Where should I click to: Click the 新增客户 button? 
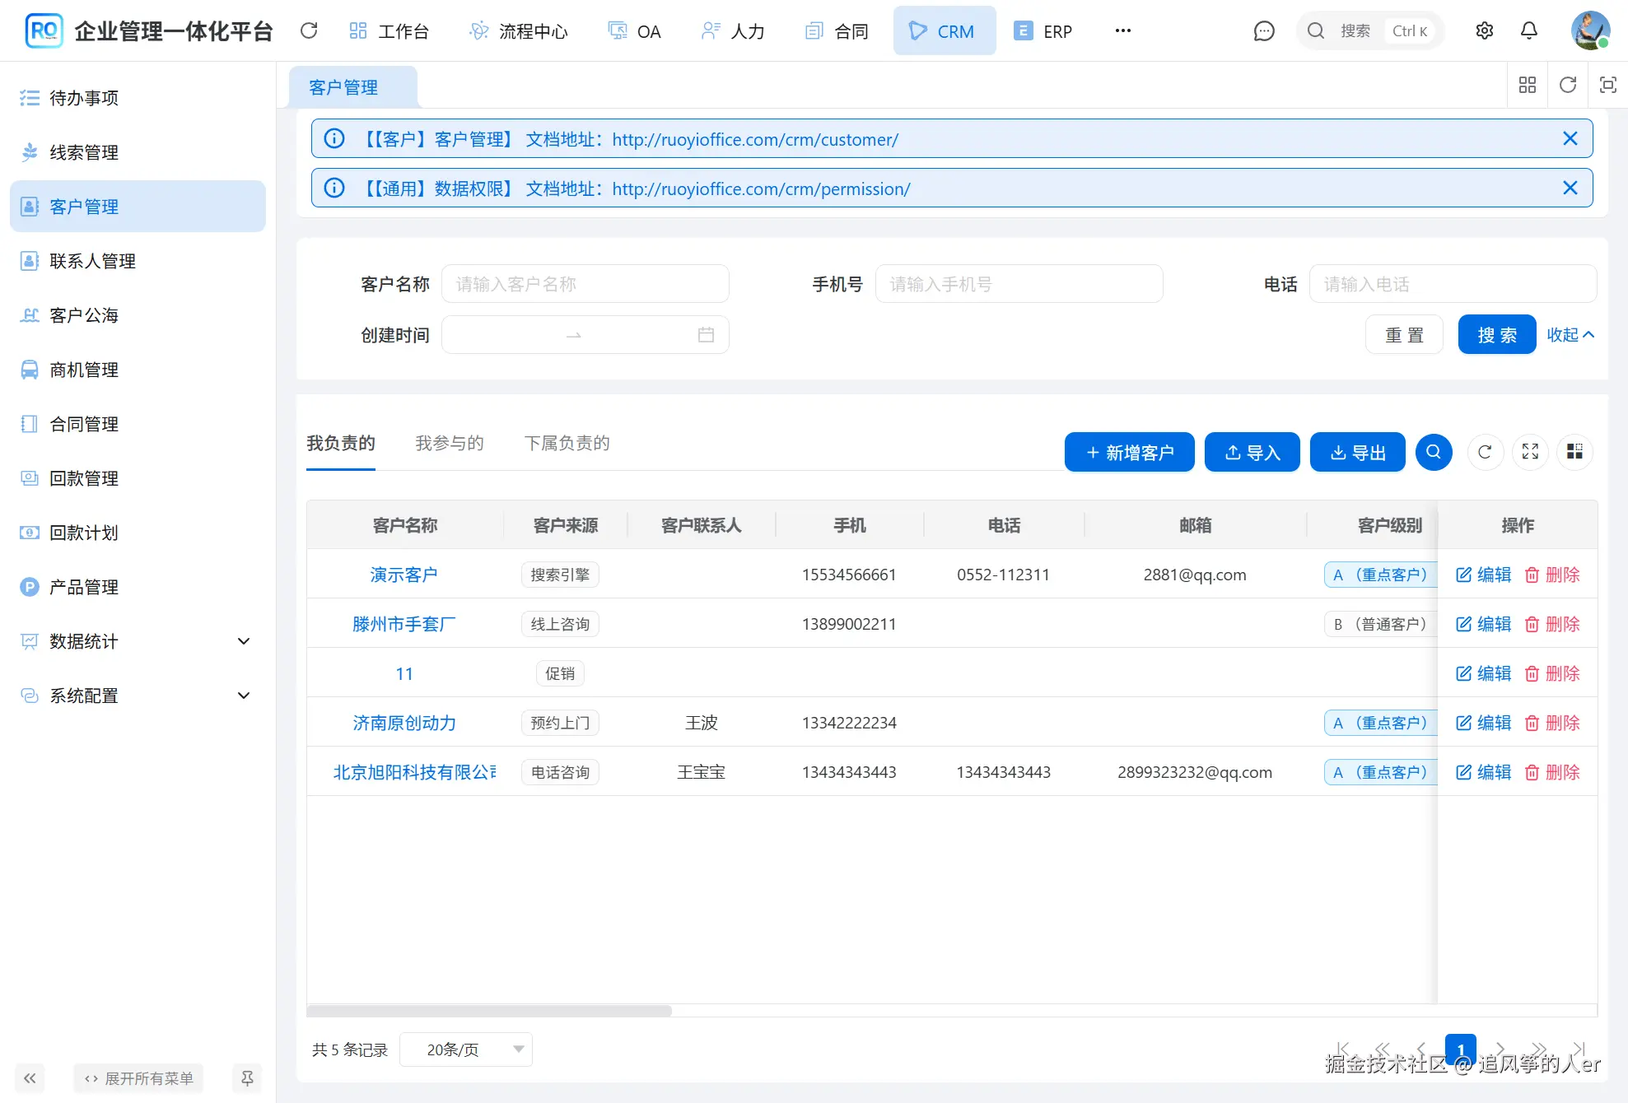coord(1130,452)
